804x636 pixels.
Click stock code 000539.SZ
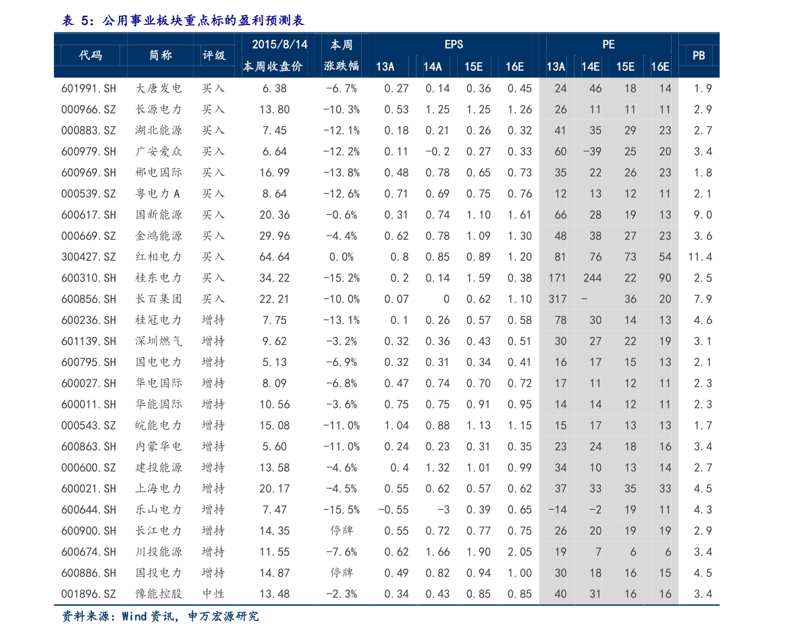point(88,193)
